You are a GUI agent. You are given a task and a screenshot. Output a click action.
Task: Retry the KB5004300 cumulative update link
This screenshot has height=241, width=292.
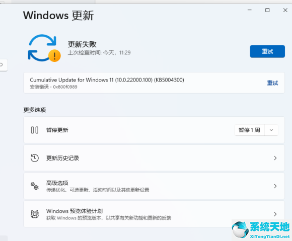click(x=272, y=83)
